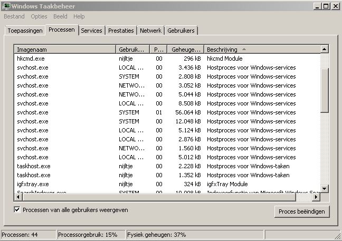Screen dimensions: 342x241
Task: Click the horizontal scrollbar left arrow
Action: [x=18, y=197]
